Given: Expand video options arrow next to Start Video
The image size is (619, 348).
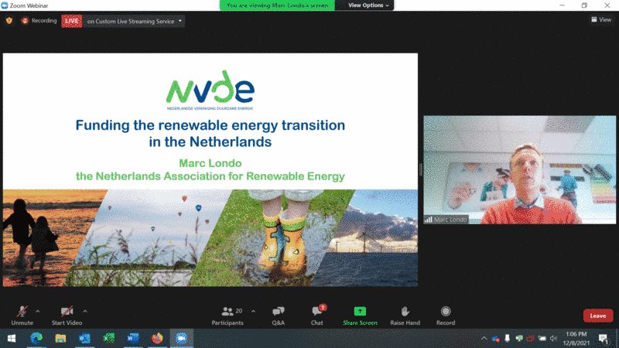Looking at the screenshot, I should pos(85,311).
